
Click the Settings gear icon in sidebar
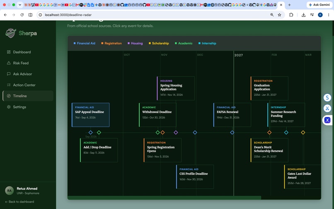[9, 107]
